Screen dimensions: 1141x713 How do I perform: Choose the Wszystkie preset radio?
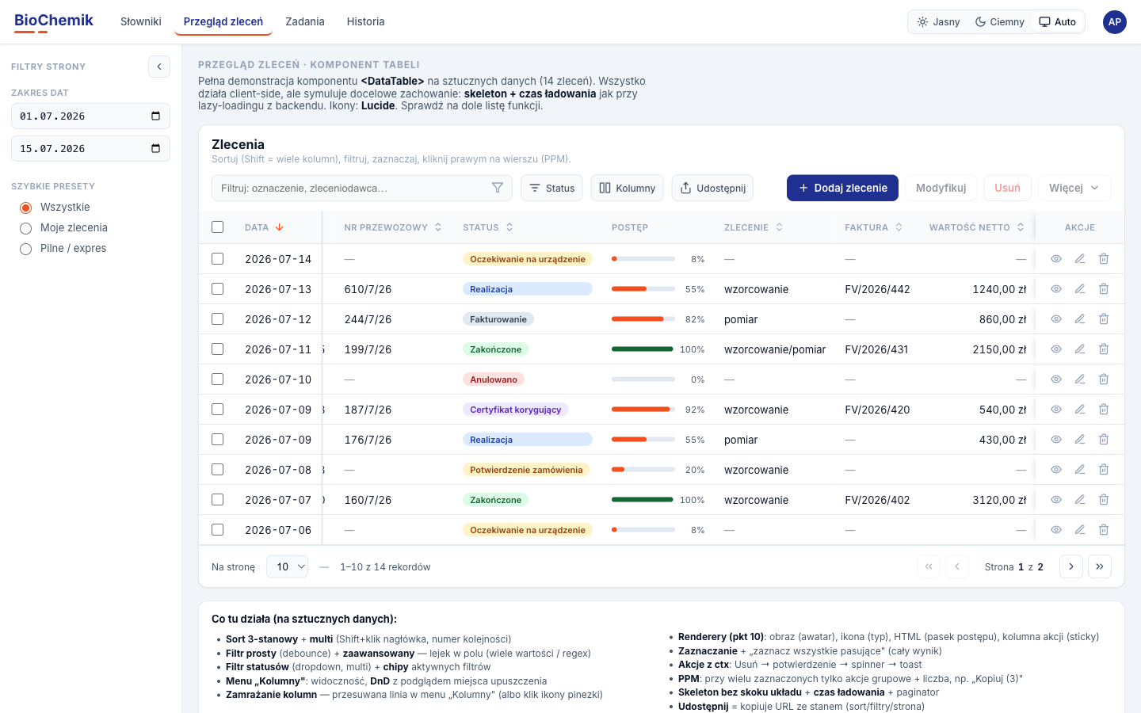(x=25, y=208)
